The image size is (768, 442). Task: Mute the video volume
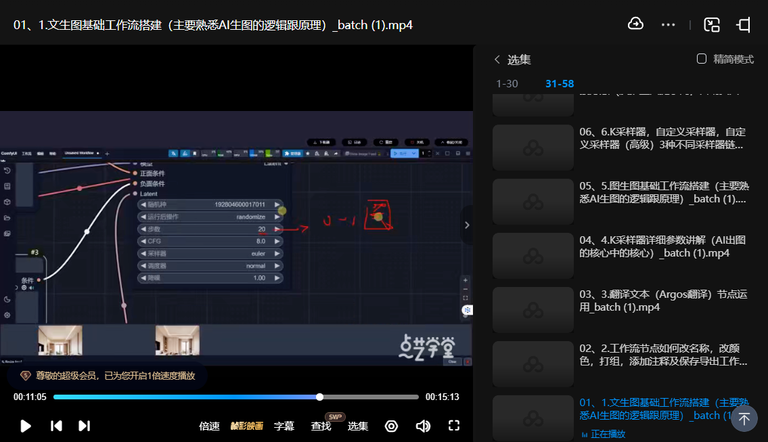(423, 426)
